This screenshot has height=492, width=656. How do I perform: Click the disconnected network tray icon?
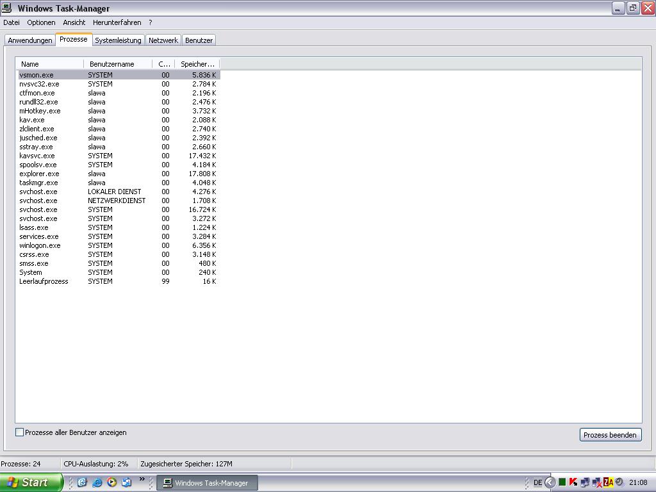click(x=596, y=482)
